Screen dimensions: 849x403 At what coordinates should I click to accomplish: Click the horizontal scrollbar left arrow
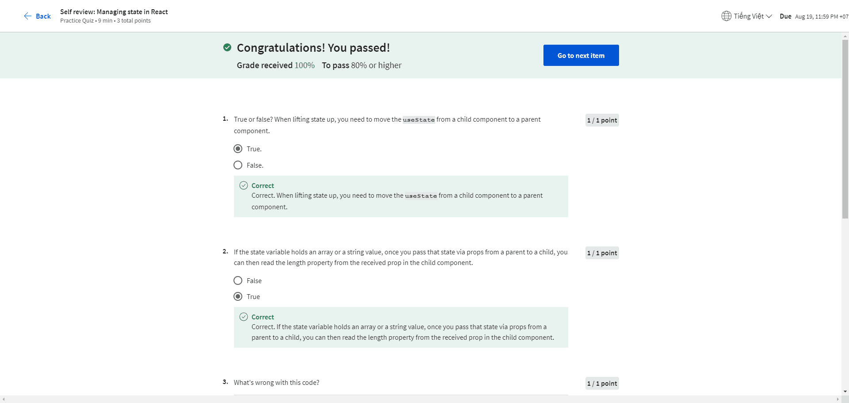coord(4,399)
